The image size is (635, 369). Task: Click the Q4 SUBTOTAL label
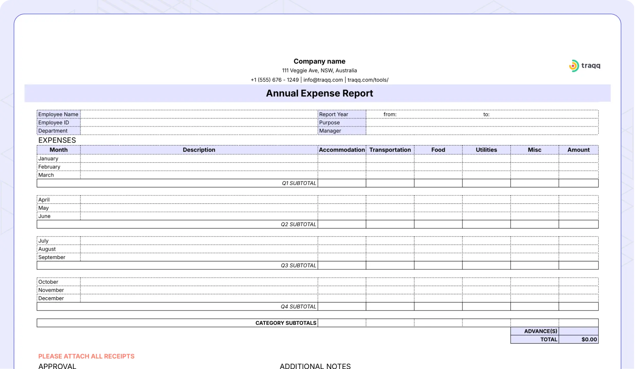point(298,307)
